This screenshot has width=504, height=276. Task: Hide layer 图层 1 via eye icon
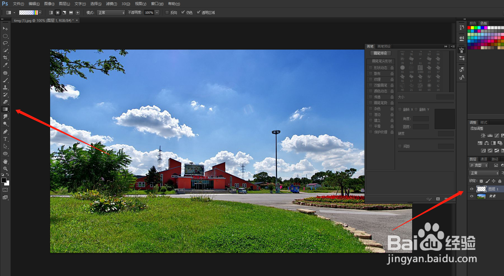pyautogui.click(x=472, y=189)
